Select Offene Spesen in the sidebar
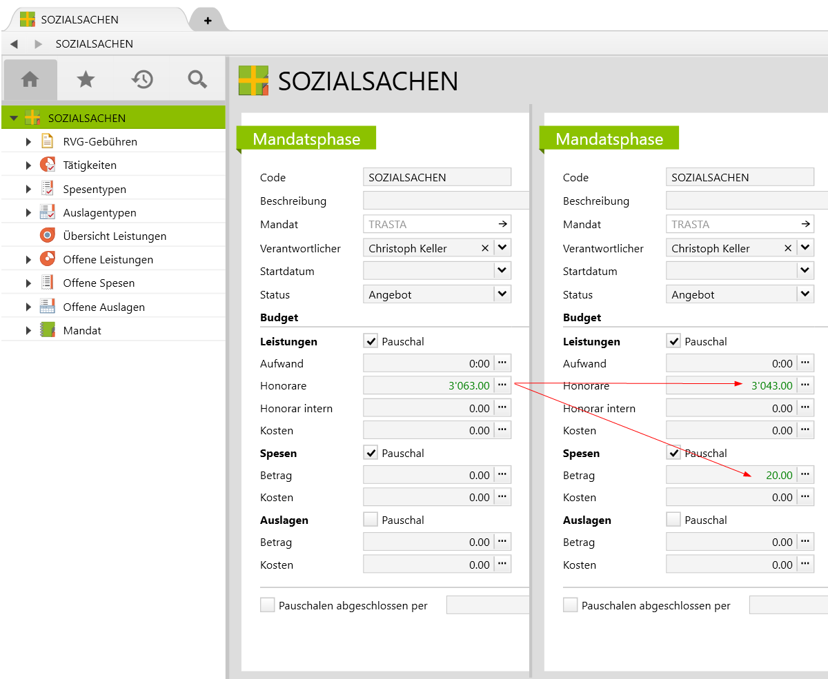Image resolution: width=828 pixels, height=679 pixels. pos(99,283)
